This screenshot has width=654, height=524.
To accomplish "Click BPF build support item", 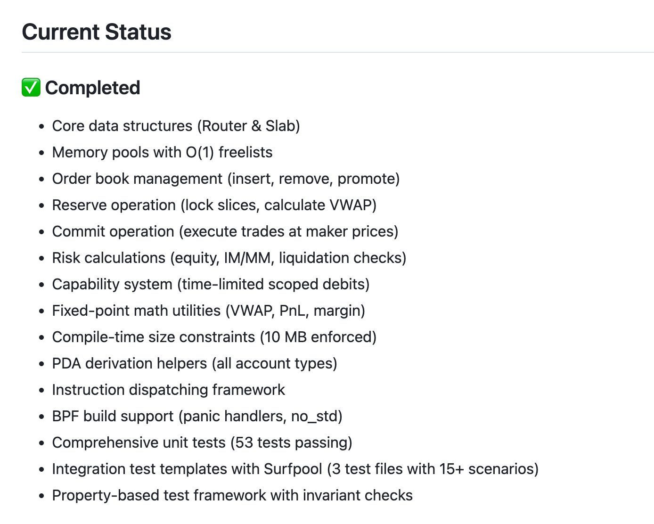I will point(197,416).
